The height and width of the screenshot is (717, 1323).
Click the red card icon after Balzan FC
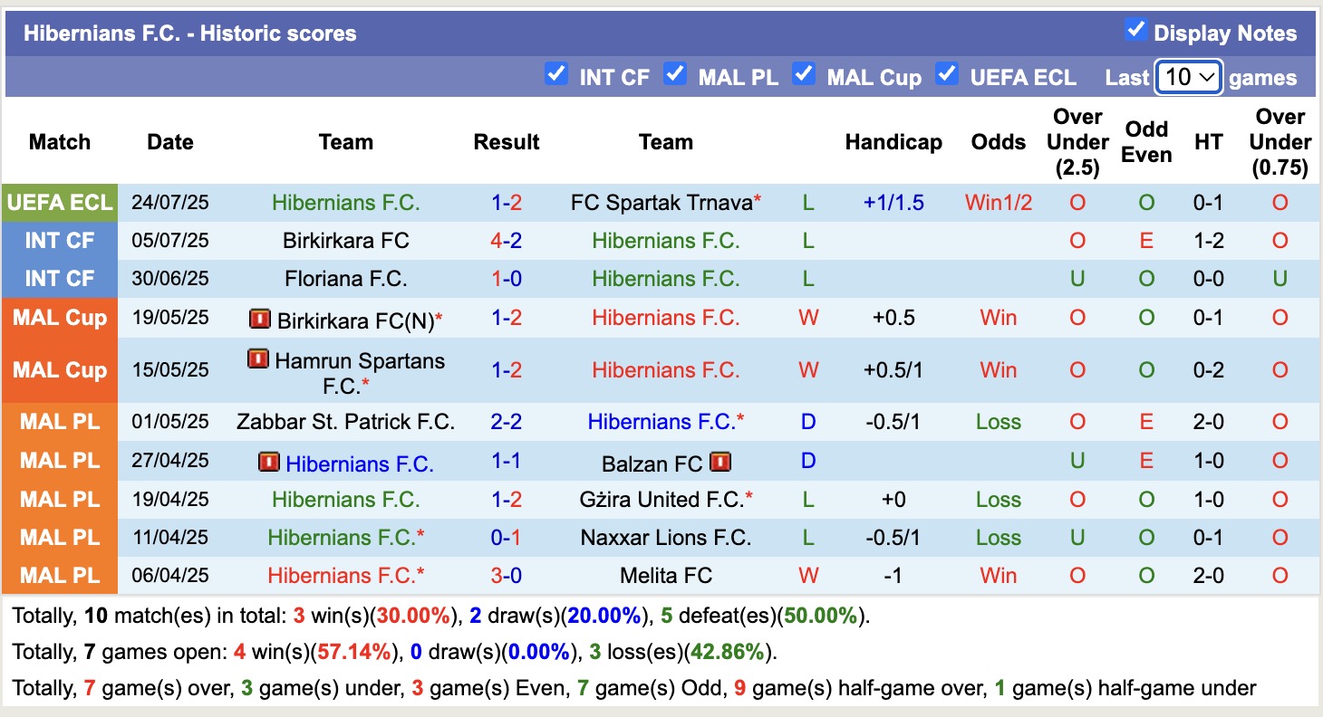(x=720, y=463)
